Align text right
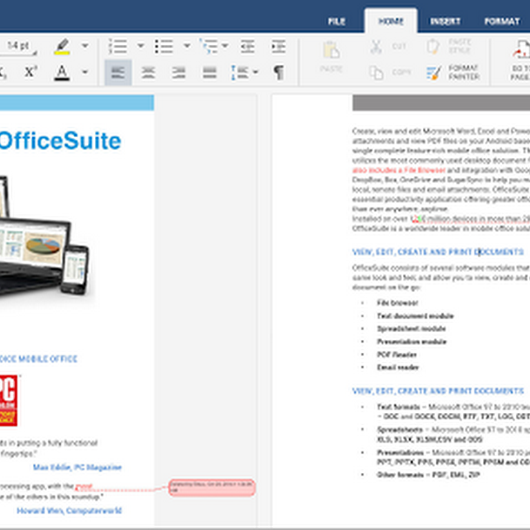530x530 pixels. pos(179,72)
